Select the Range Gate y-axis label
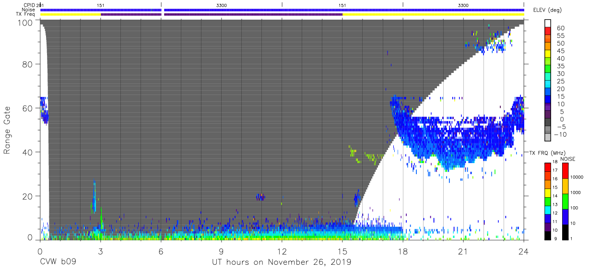589x272 pixels. (x=7, y=130)
